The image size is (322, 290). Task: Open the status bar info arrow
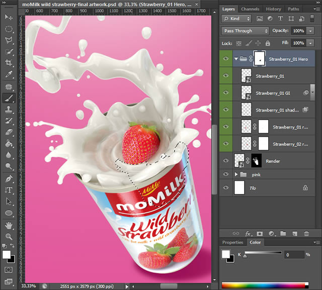tap(127, 286)
